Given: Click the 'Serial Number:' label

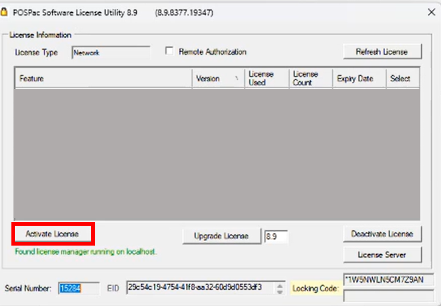Looking at the screenshot, I should 28,288.
